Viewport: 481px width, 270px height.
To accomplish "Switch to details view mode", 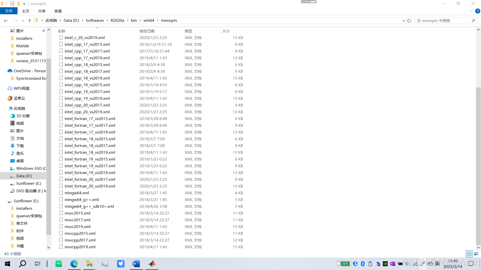I will (469, 254).
